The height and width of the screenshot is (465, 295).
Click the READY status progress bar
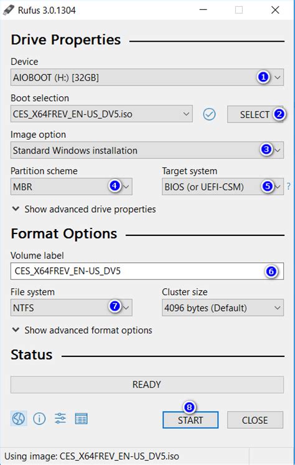coord(147,384)
